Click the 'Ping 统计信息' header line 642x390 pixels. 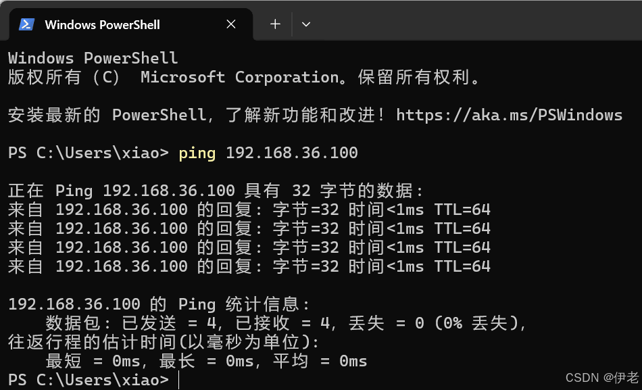click(x=159, y=304)
